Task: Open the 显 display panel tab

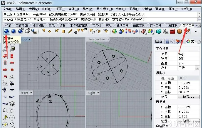Action: [x=159, y=41]
